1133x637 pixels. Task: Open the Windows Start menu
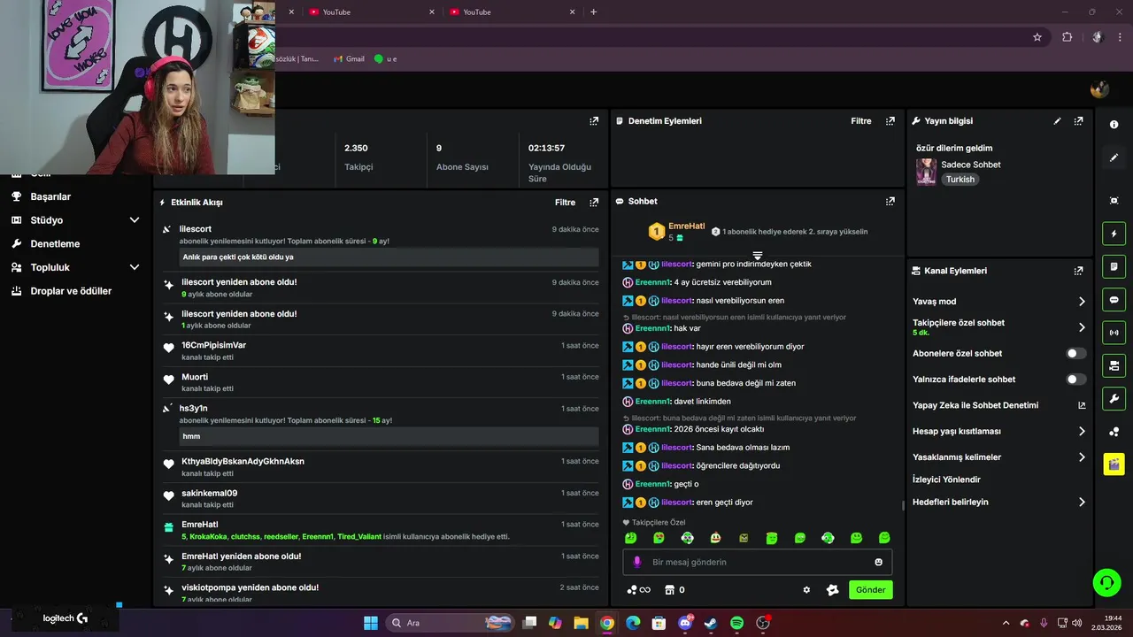click(x=371, y=623)
